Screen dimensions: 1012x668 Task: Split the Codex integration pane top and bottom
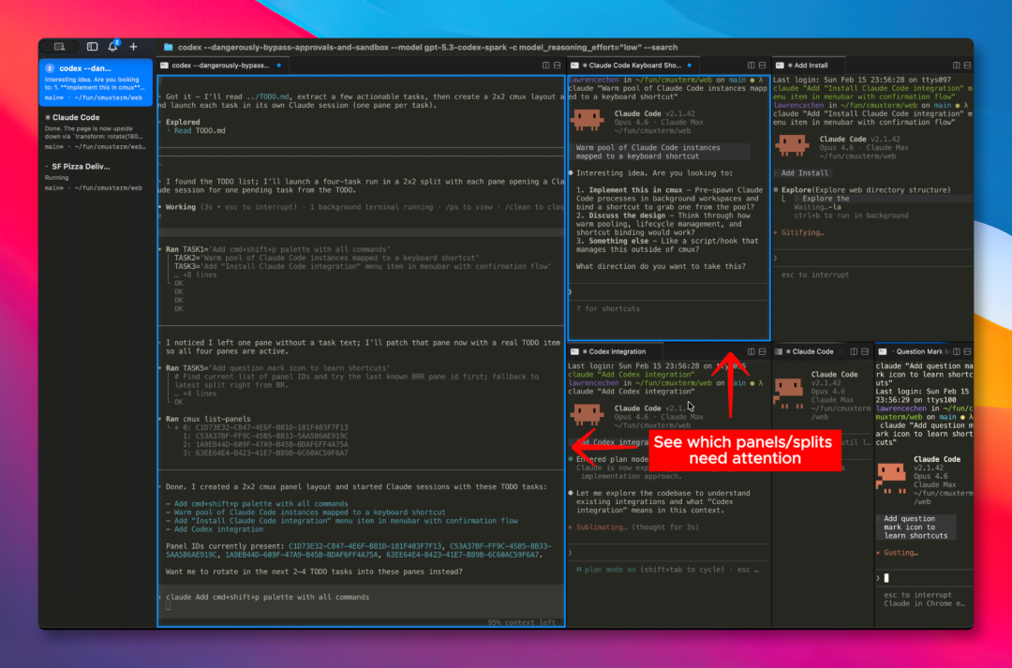coord(762,351)
